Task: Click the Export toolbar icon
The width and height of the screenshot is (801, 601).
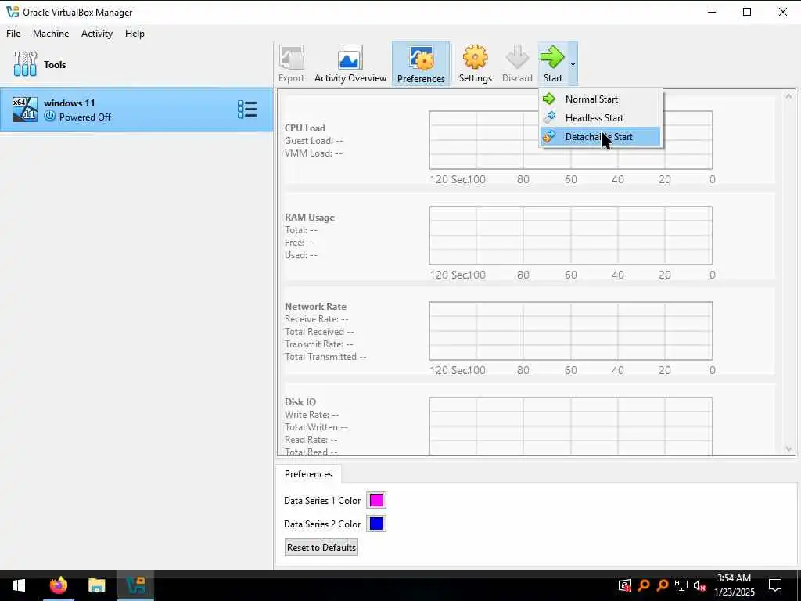Action: pos(291,64)
